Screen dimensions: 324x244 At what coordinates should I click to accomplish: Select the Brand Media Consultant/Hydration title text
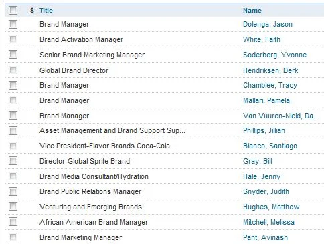click(x=94, y=176)
